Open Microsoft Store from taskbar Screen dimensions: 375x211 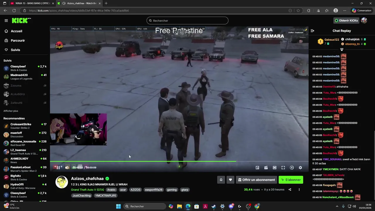[197, 206]
